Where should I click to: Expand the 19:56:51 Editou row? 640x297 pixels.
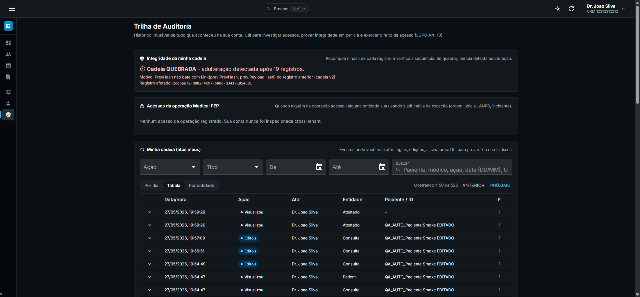pos(150,251)
